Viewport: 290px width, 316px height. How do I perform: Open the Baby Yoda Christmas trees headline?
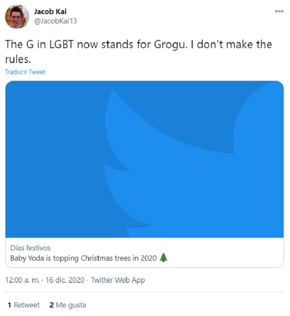pos(84,258)
